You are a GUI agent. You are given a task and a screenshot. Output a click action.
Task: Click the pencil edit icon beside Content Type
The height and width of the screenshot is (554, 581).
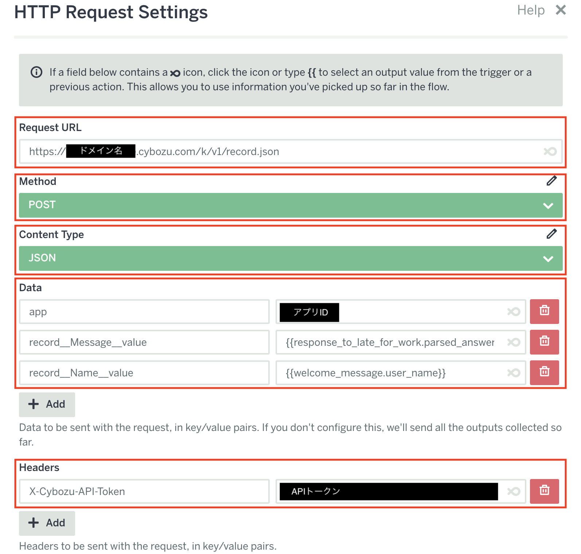551,234
